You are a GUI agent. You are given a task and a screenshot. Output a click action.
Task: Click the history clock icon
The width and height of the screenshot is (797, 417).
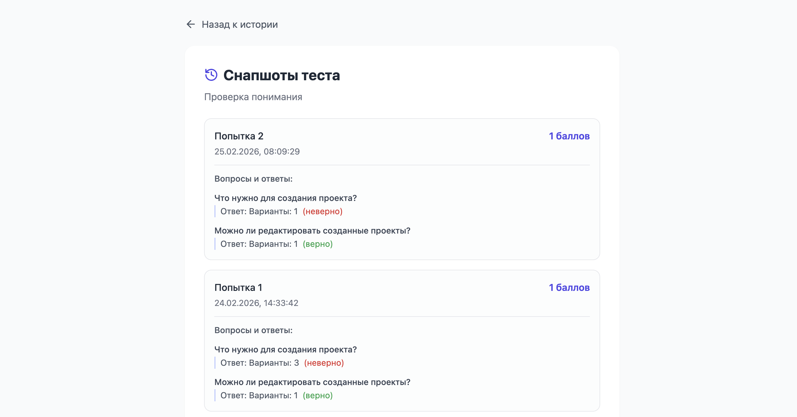(x=211, y=75)
